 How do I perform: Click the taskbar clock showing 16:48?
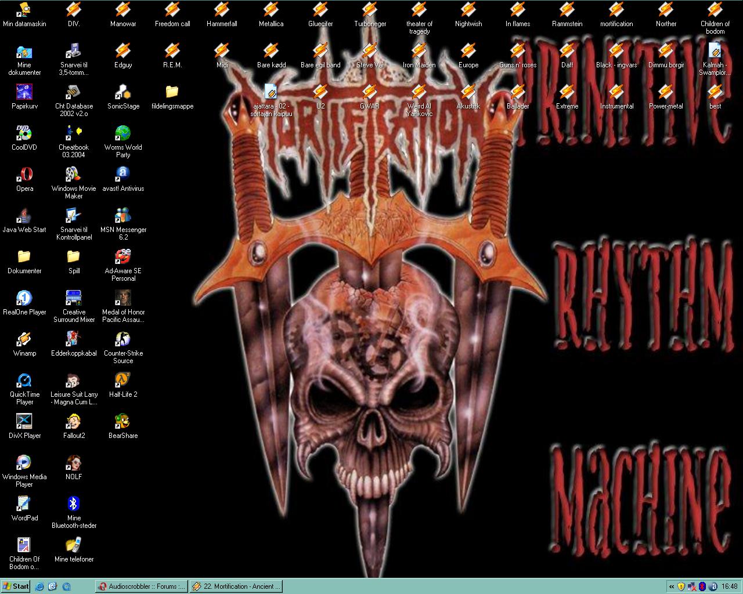730,586
